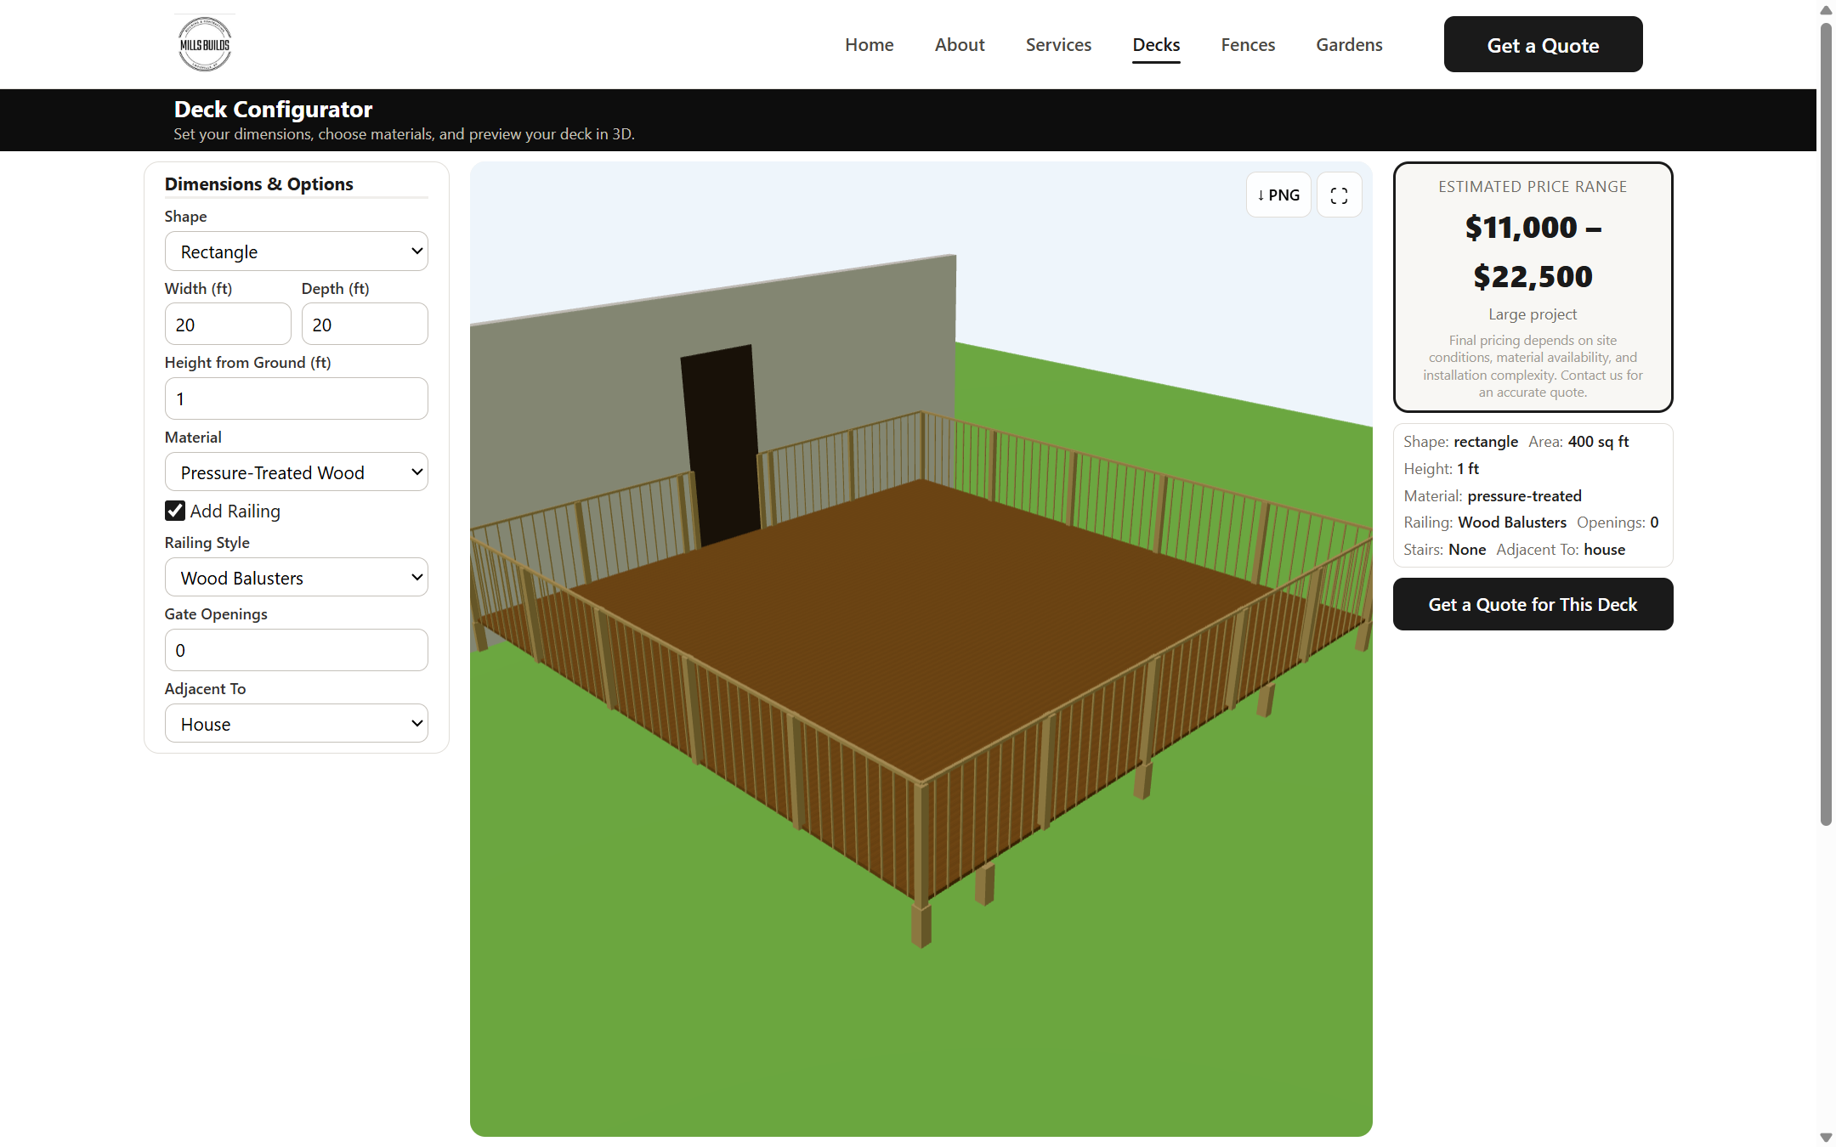Click the Deck Configurator heading
Viewport: 1836px width, 1147px height.
273,109
